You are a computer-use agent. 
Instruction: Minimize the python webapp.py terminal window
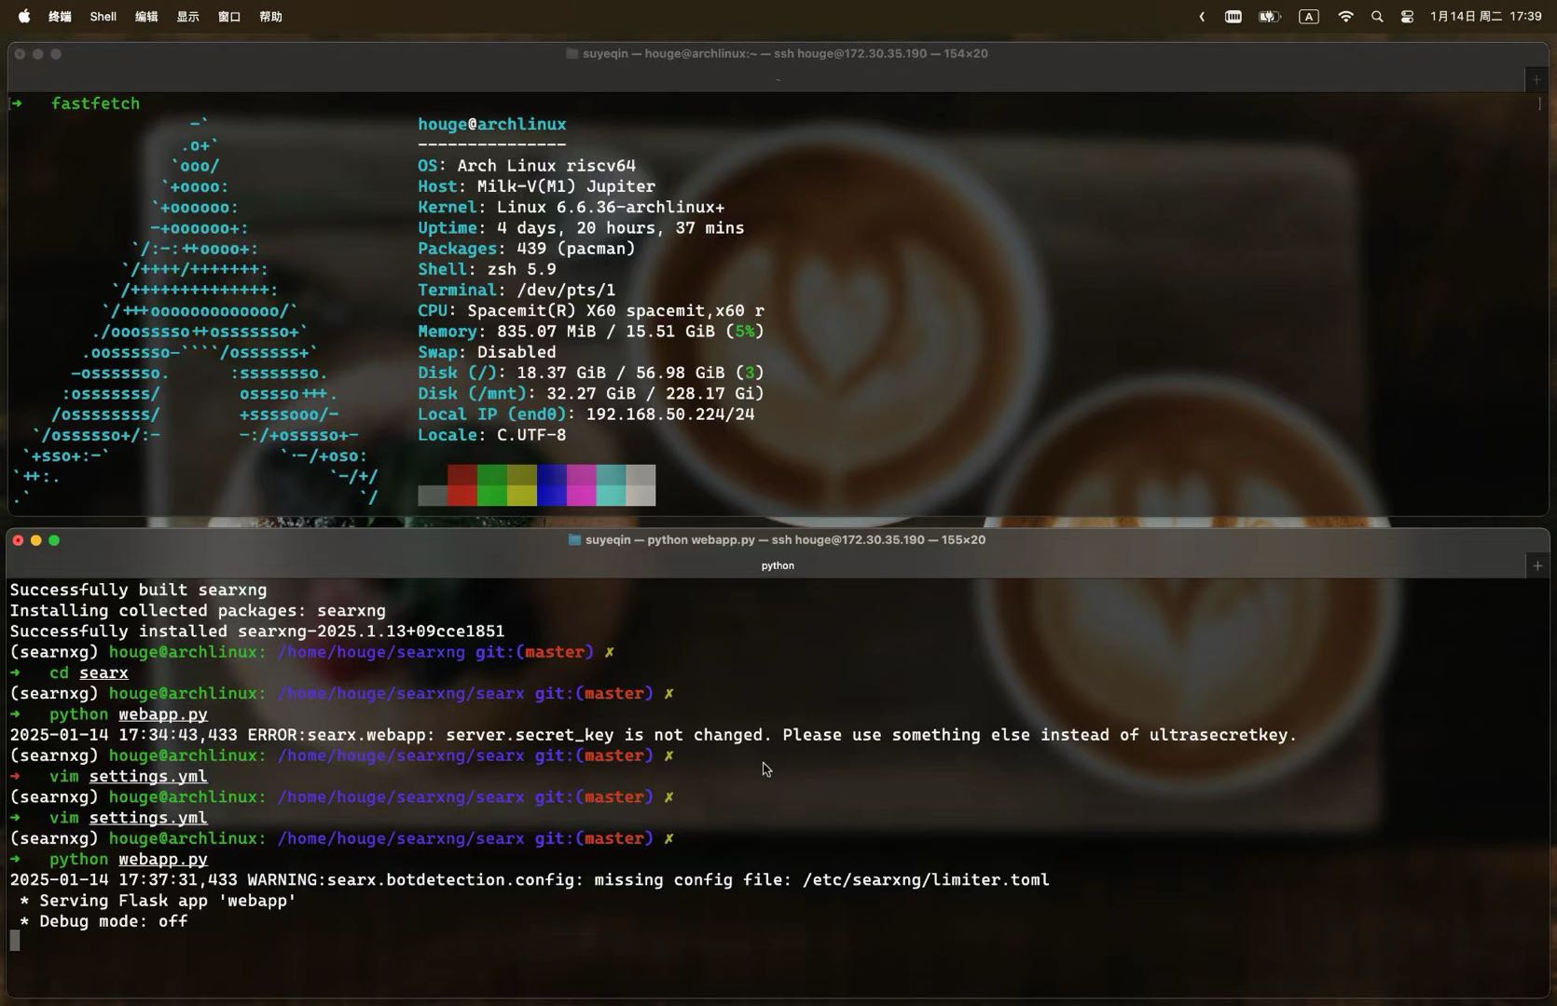click(36, 540)
